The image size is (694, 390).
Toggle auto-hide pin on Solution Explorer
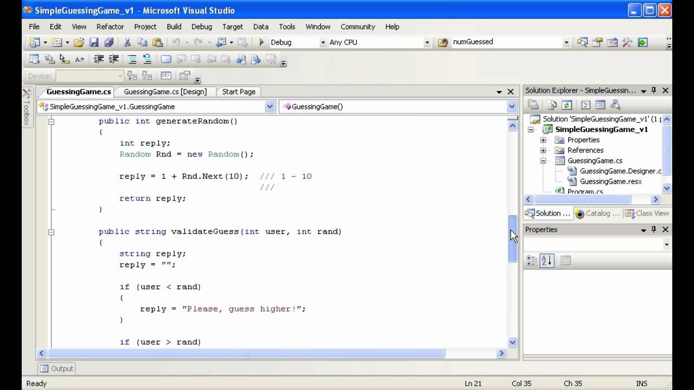pyautogui.click(x=654, y=90)
